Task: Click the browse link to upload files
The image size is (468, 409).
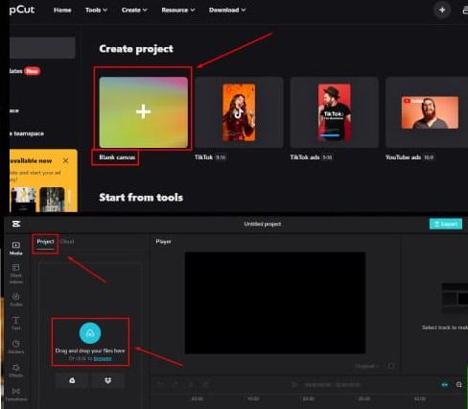Action: 103,359
